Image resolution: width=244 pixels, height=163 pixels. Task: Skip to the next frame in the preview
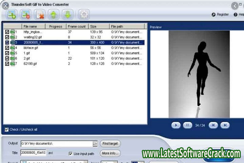pyautogui.click(x=225, y=125)
